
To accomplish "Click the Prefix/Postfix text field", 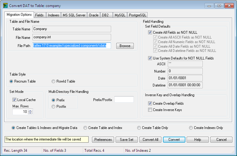I will (124, 100).
